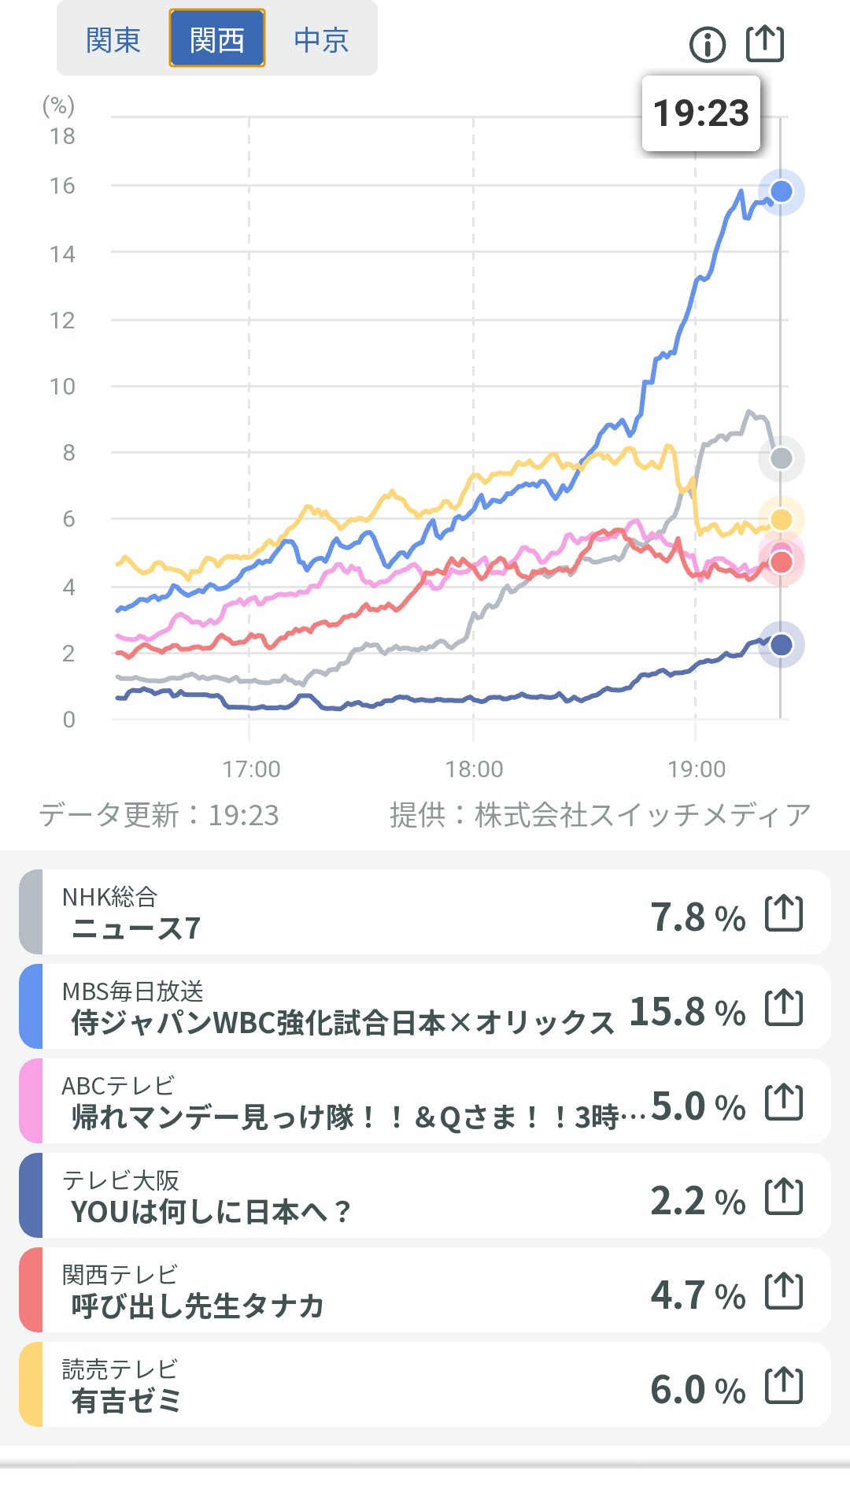Screen dimensions: 850x1493
Task: Click the dark blue テレビ大阪 data point
Action: tap(781, 645)
